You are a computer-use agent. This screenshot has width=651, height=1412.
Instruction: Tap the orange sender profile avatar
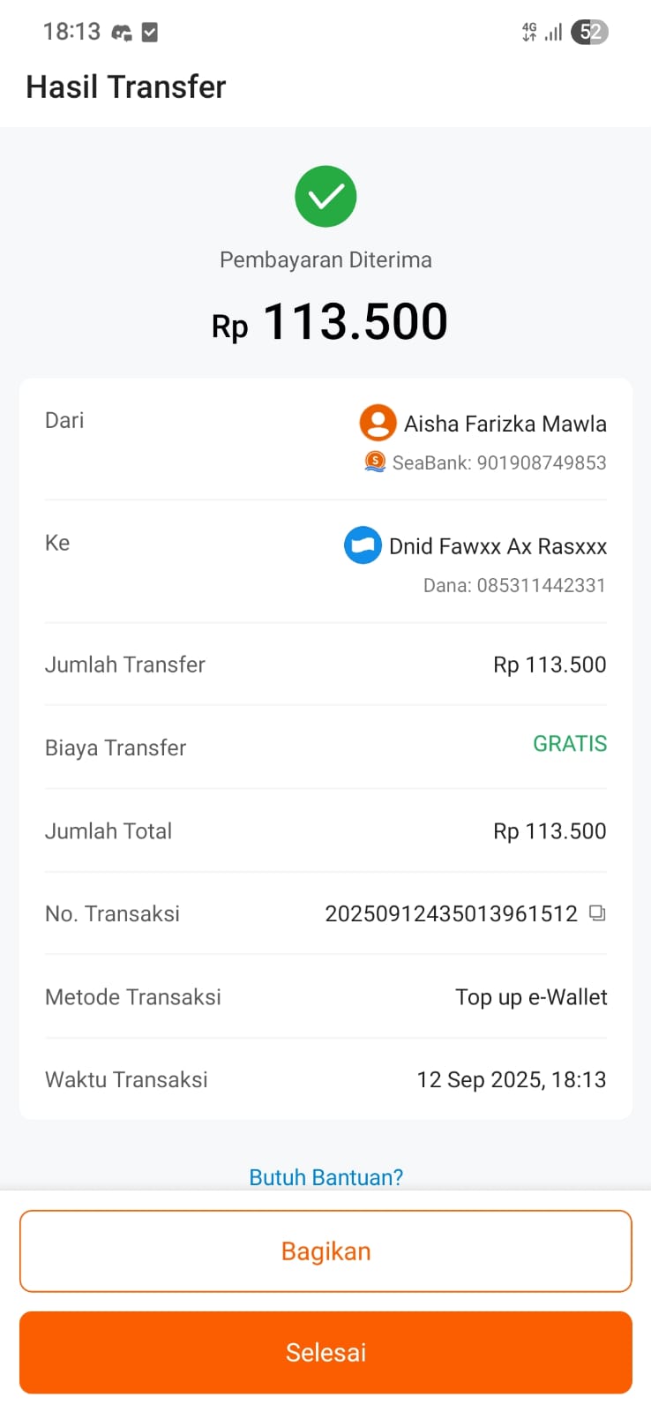point(378,423)
